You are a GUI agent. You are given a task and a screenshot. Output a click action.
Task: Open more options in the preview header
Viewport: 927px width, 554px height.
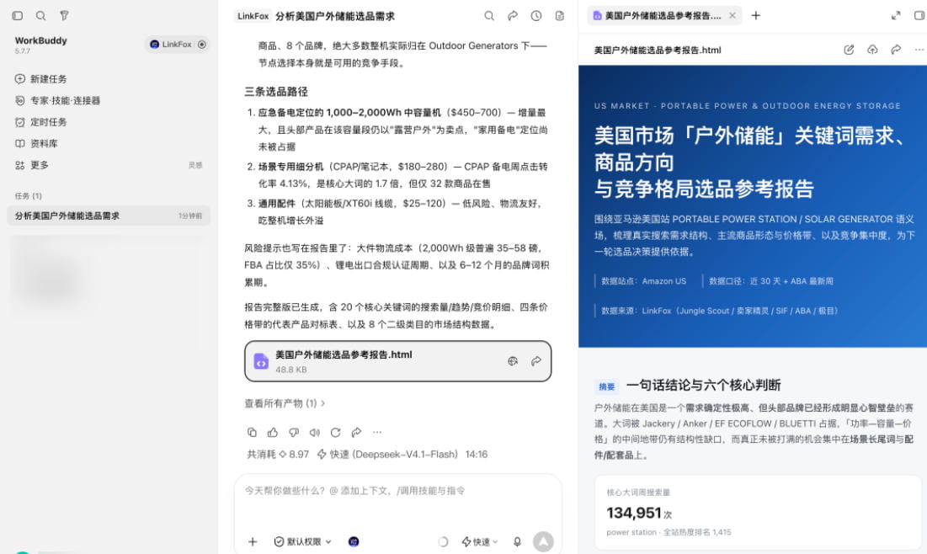[x=919, y=50]
